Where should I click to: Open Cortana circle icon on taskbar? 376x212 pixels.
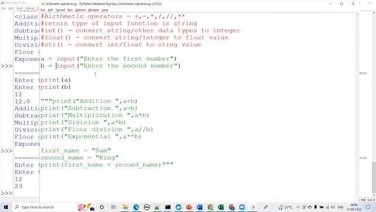pyautogui.click(x=102, y=207)
